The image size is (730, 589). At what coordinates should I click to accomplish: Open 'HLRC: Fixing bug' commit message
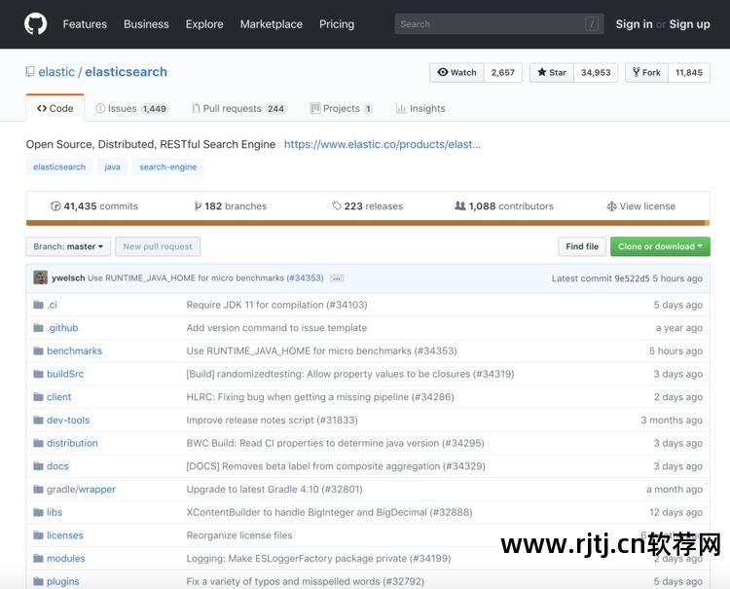pyautogui.click(x=320, y=397)
